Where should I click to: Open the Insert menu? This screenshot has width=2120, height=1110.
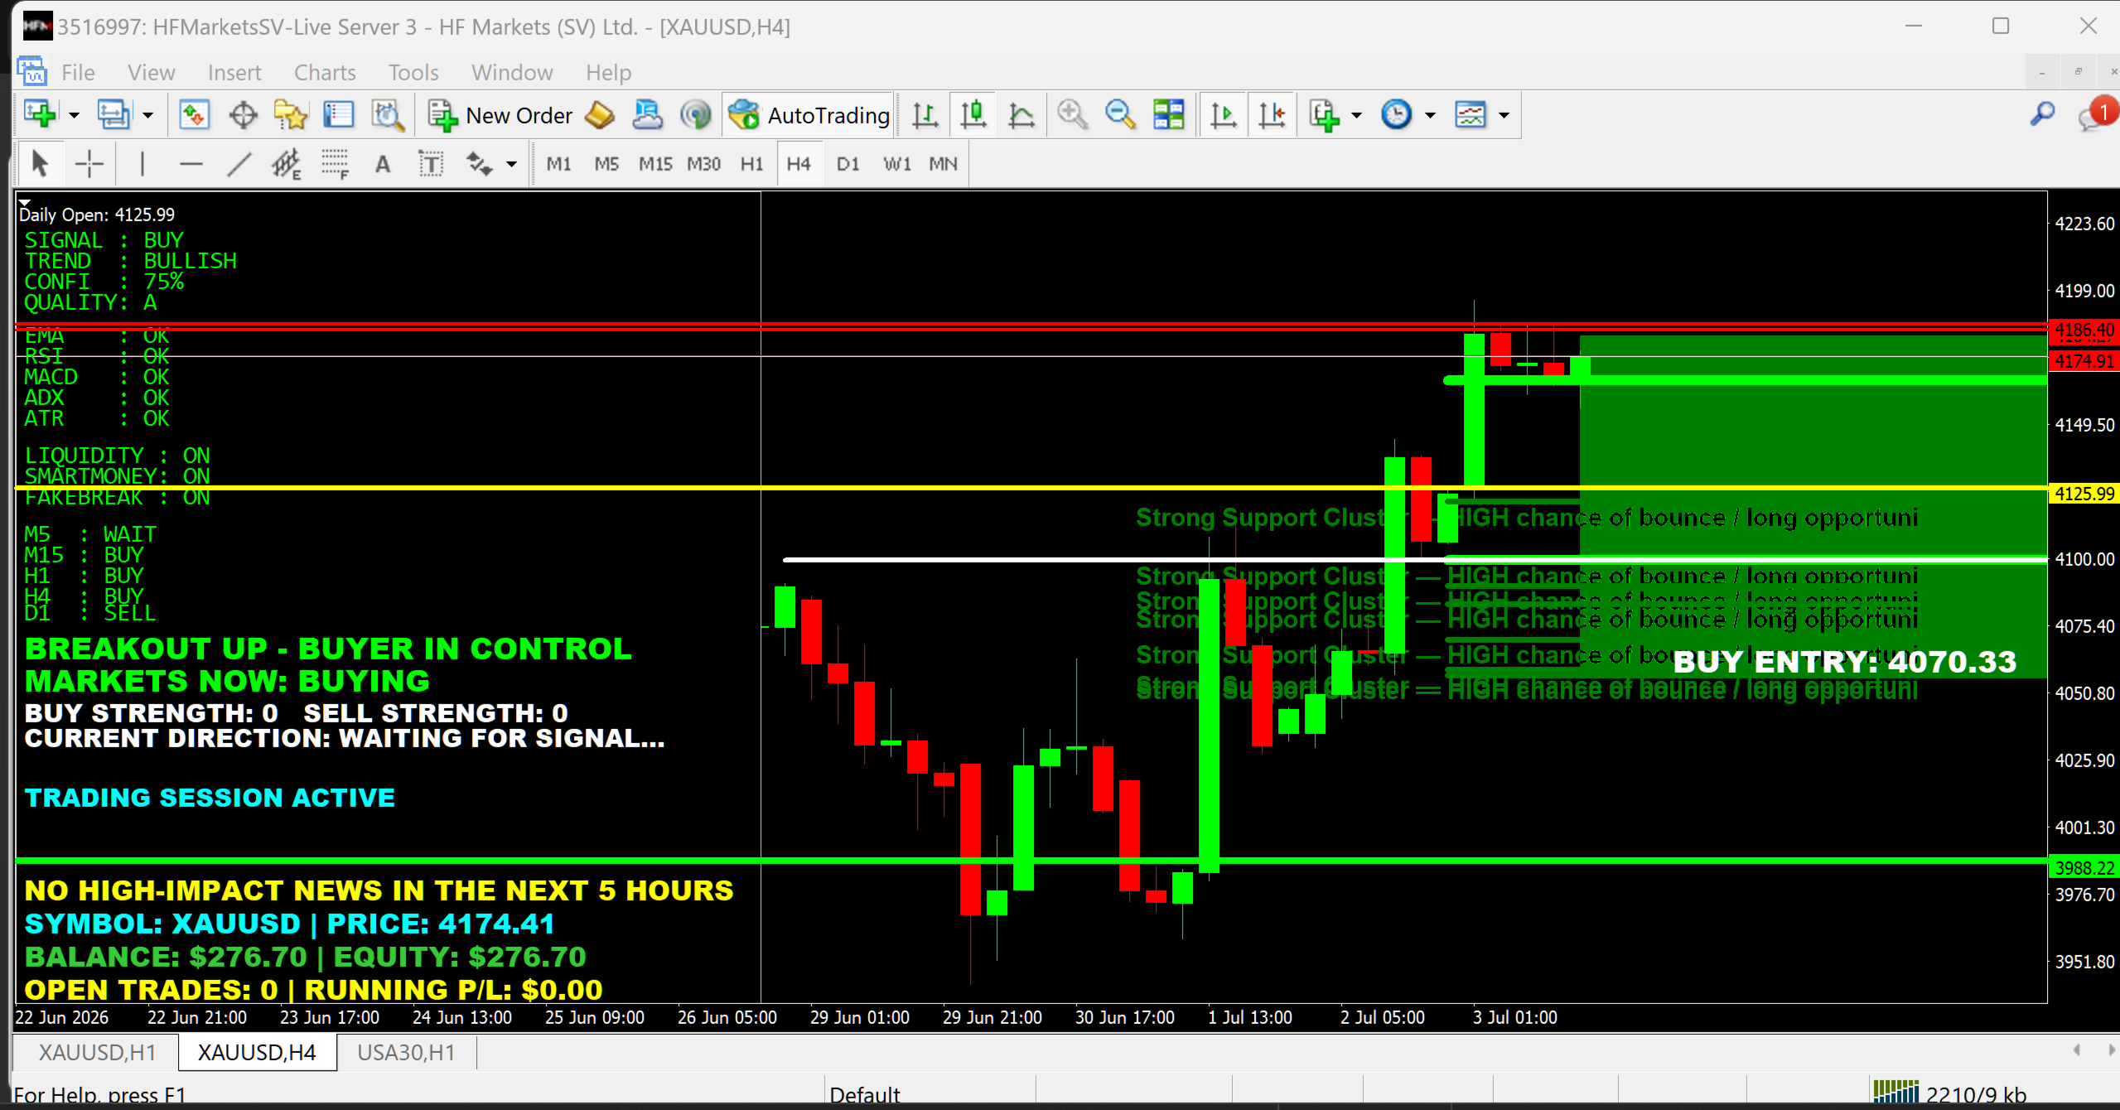pos(234,73)
